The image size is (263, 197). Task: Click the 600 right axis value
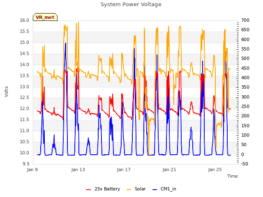click(245, 39)
